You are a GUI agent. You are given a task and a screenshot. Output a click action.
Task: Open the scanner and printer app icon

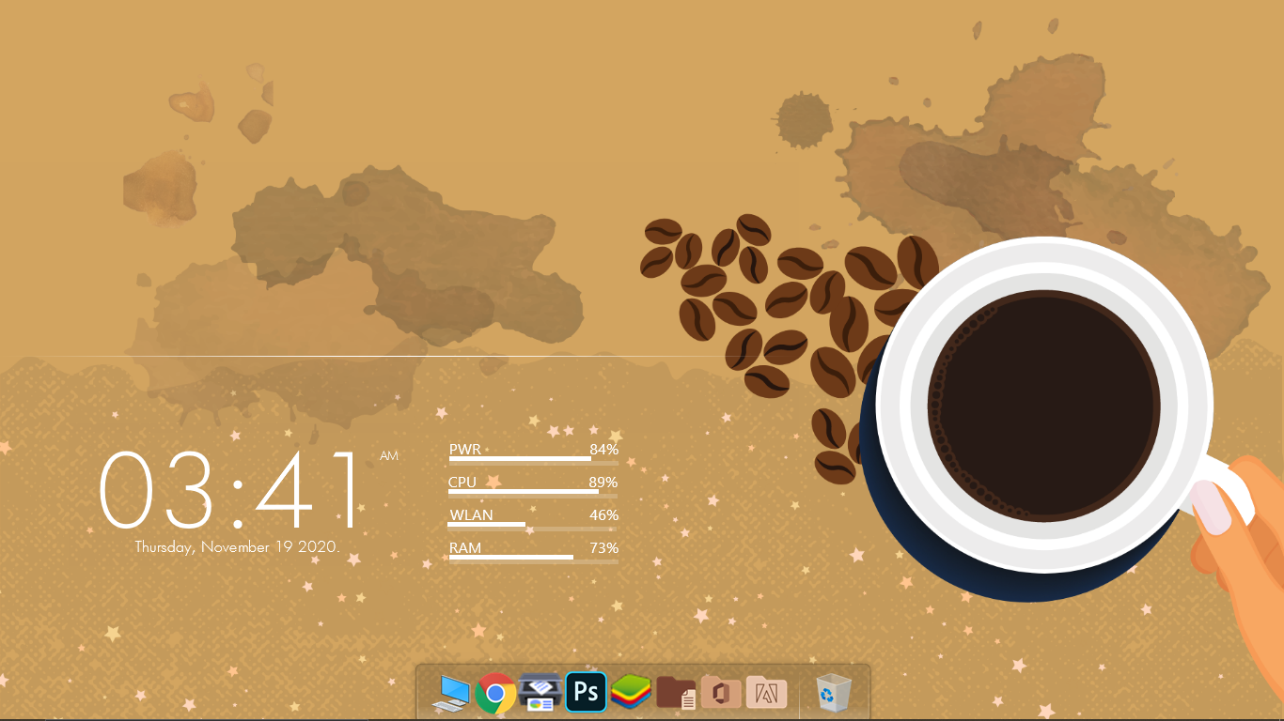(540, 693)
